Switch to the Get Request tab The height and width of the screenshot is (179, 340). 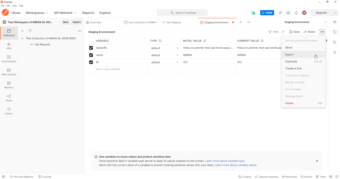(171, 22)
